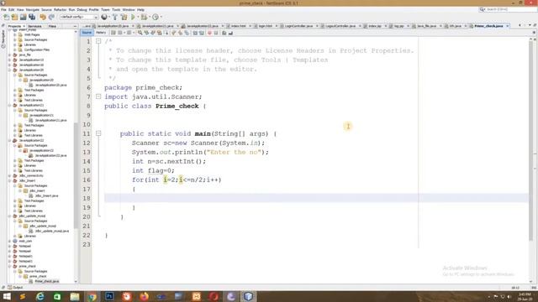Toggle Rectangular Selection in editor toolbar
This screenshot has width=538, height=302.
pos(166,33)
